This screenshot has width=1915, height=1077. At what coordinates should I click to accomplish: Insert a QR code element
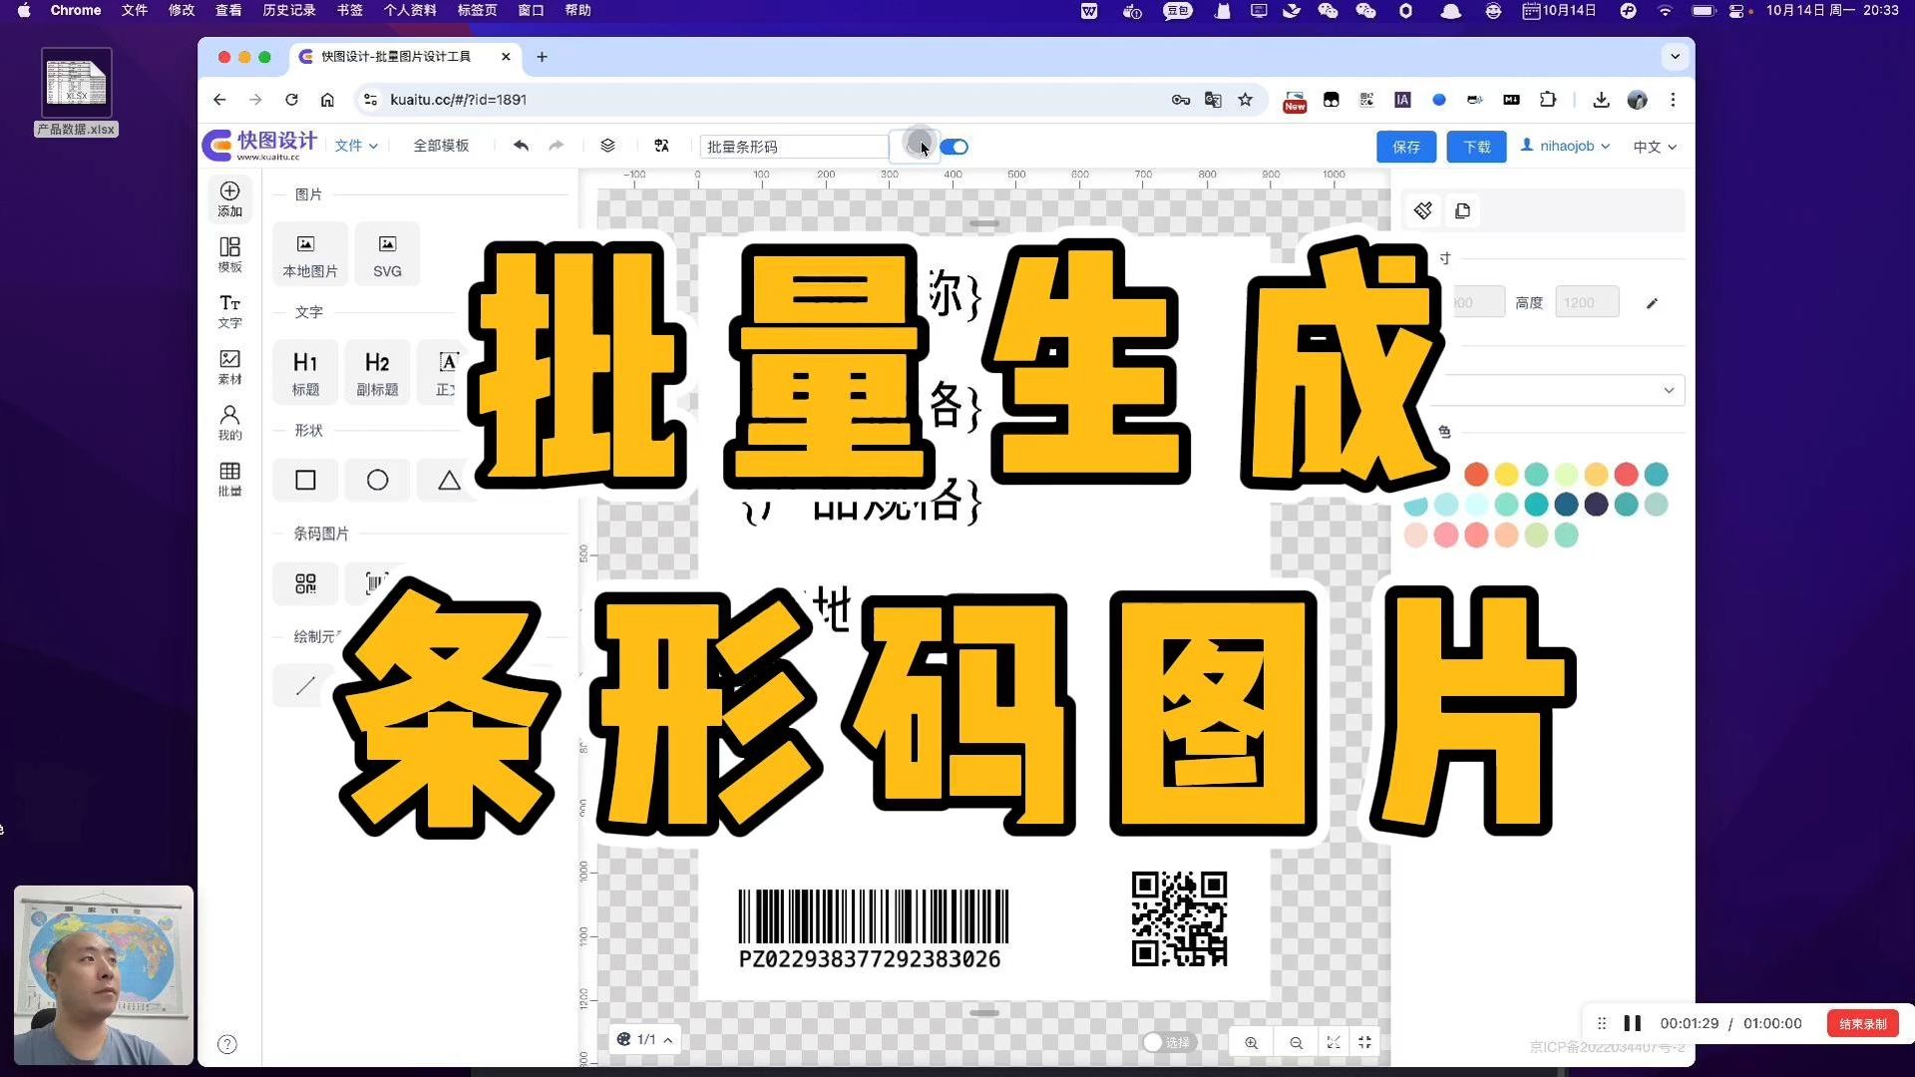(304, 583)
